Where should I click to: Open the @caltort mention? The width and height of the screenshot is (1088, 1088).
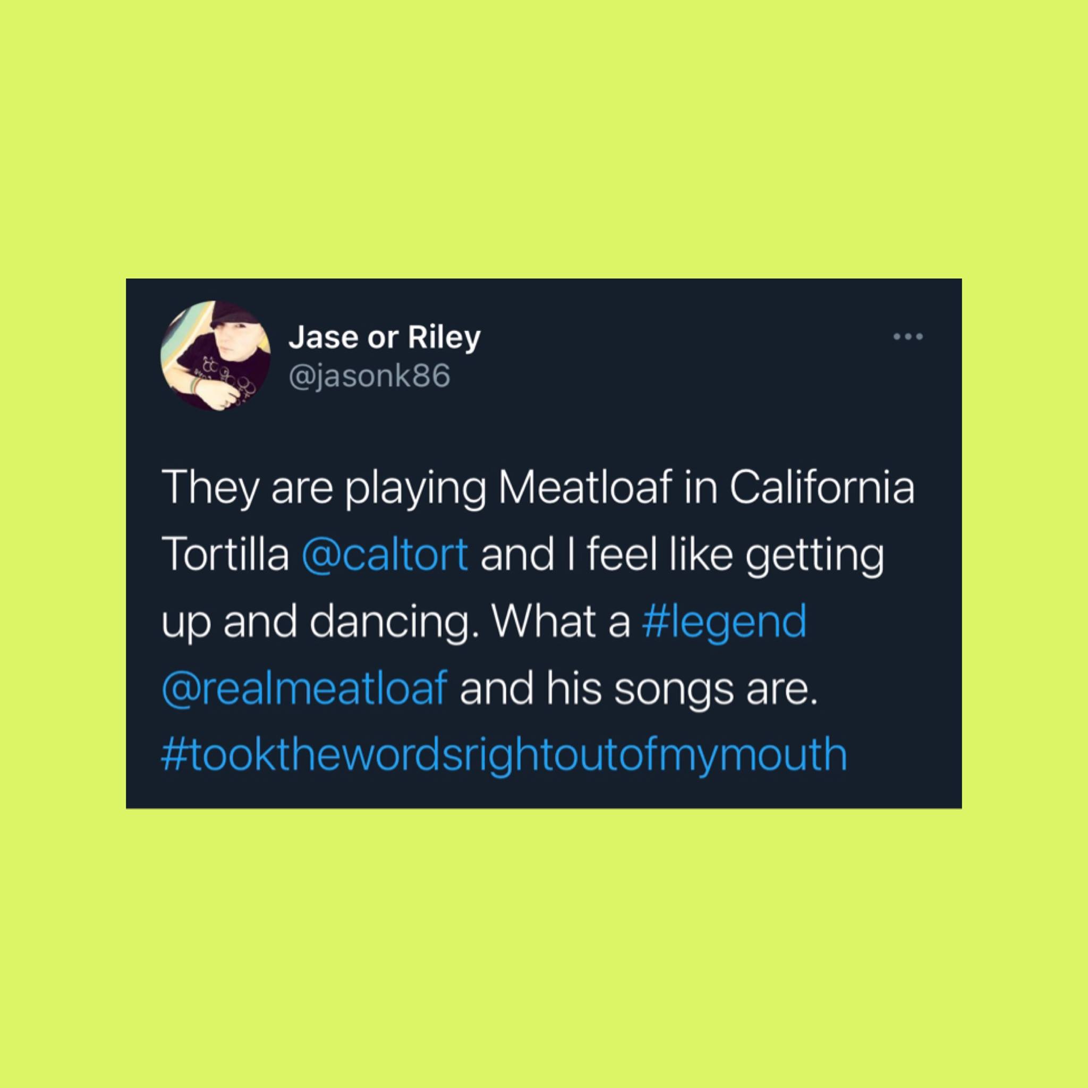pos(385,554)
